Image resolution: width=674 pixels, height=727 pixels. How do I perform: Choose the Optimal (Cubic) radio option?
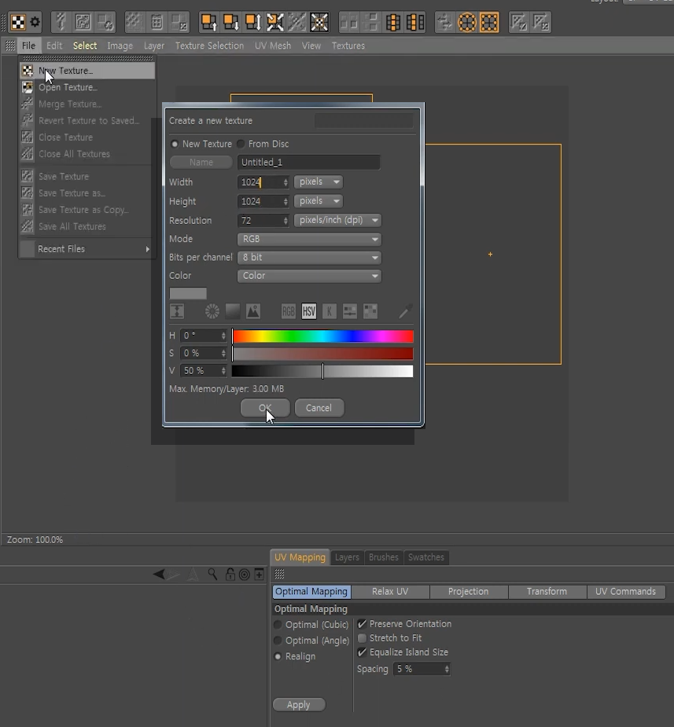point(278,625)
